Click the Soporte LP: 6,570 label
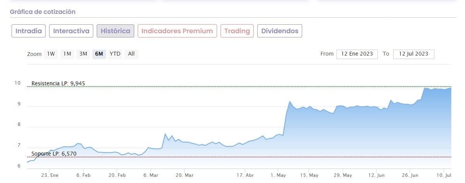This screenshot has width=465, height=183. pyautogui.click(x=54, y=154)
